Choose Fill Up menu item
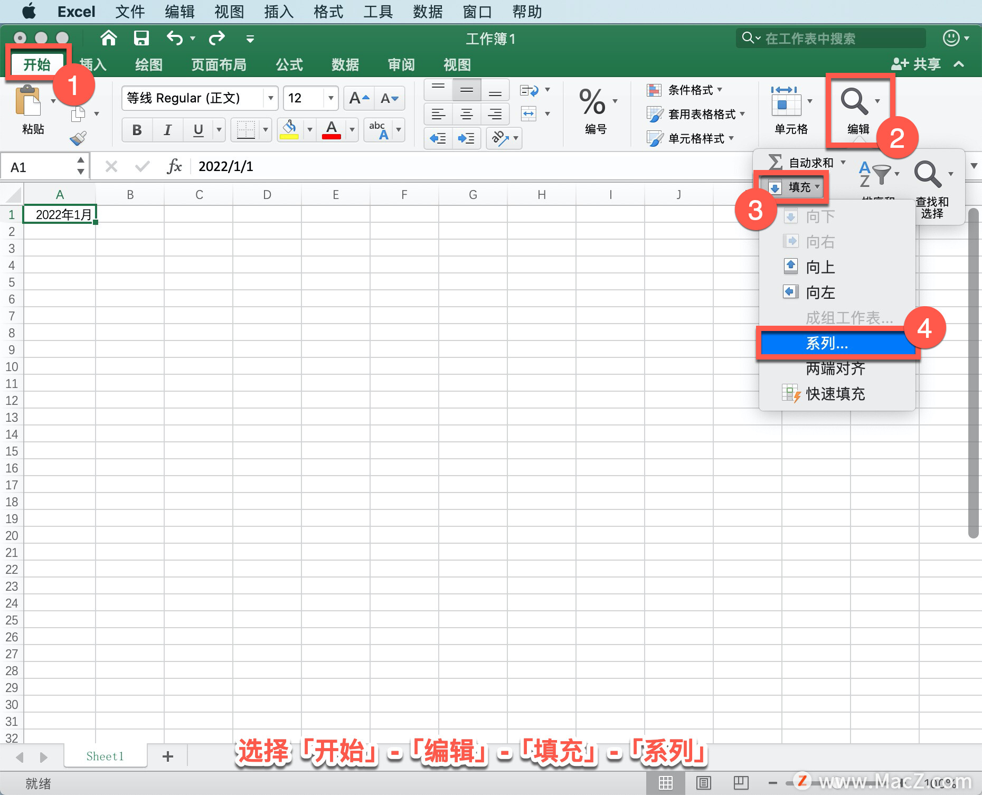The height and width of the screenshot is (795, 982). tap(837, 267)
